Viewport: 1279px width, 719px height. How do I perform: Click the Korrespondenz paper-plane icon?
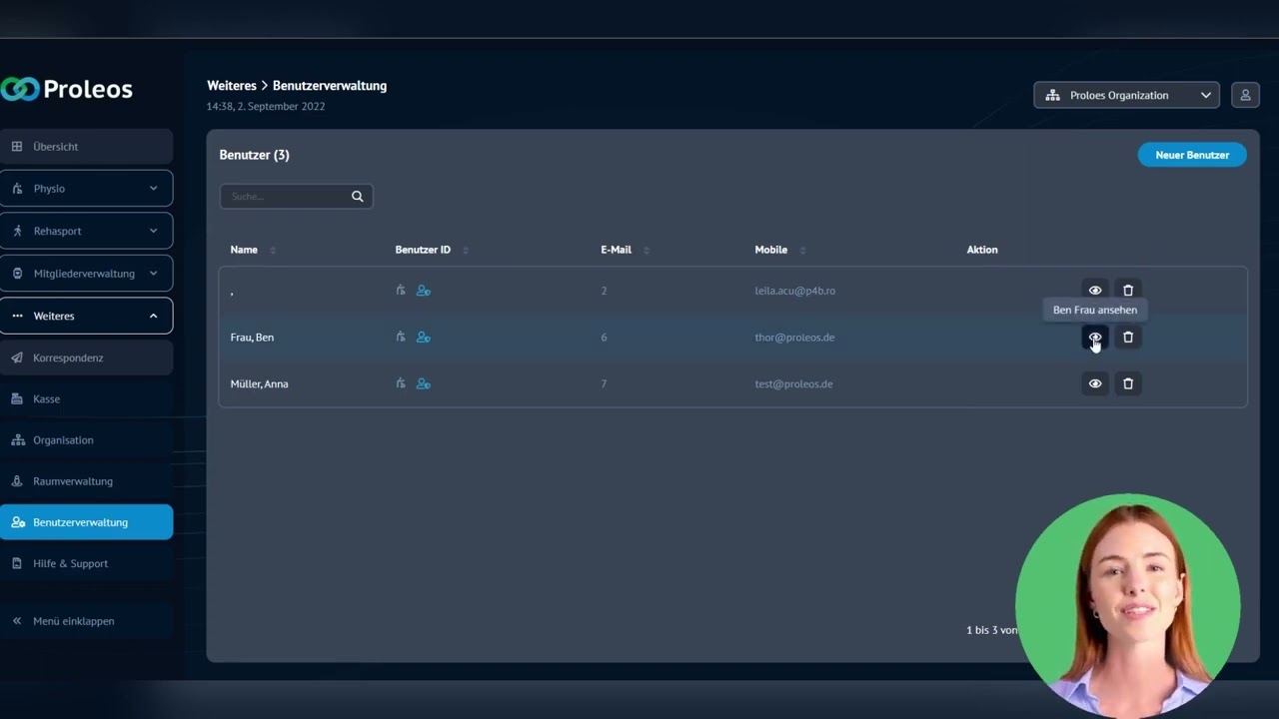coord(17,358)
